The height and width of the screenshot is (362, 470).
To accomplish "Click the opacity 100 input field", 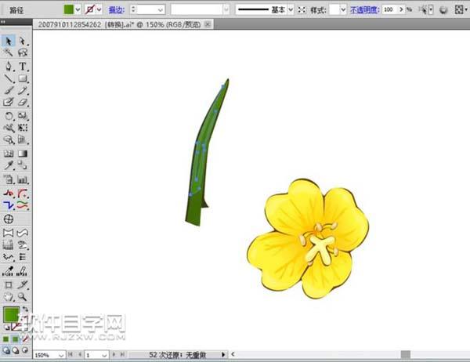I will (x=389, y=9).
